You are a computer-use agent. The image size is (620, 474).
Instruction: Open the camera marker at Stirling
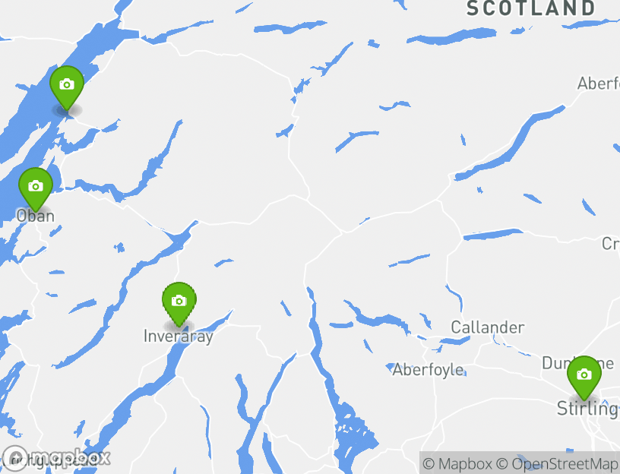pos(584,377)
